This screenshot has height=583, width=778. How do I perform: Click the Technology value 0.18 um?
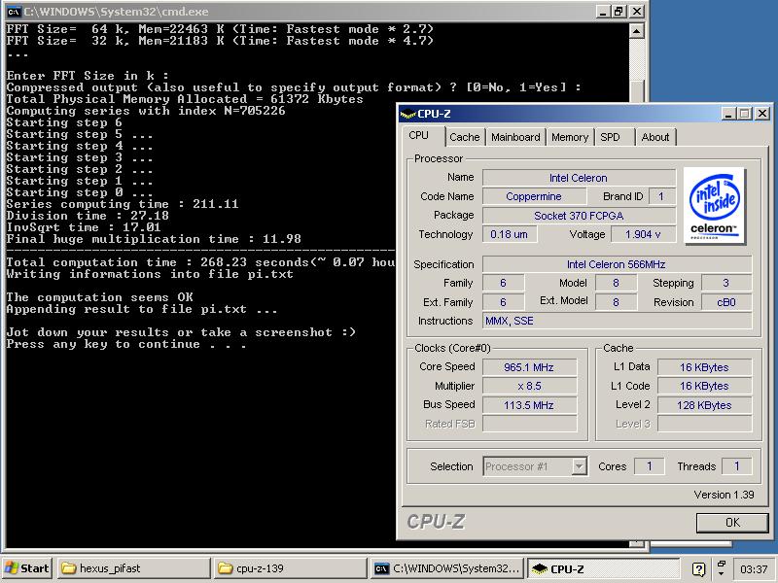(x=509, y=234)
